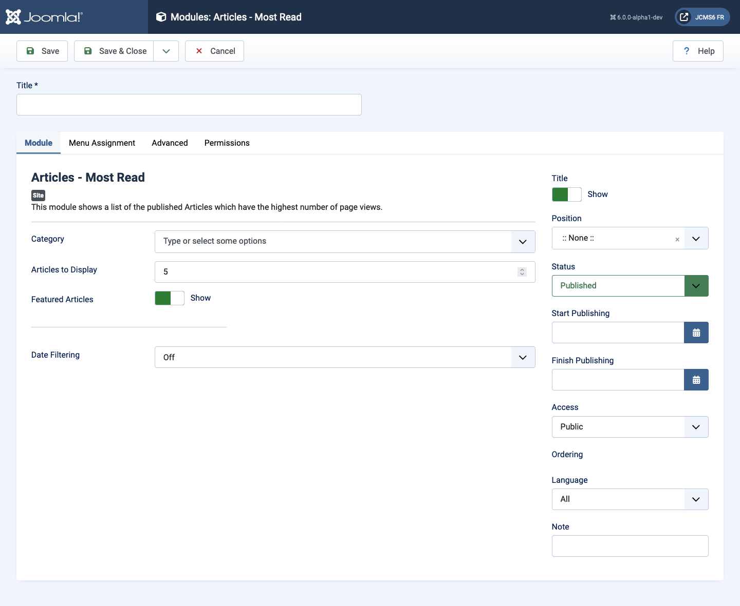Screen dimensions: 740x606
Task: Open the Start Publishing calendar picker
Action: 696,333
